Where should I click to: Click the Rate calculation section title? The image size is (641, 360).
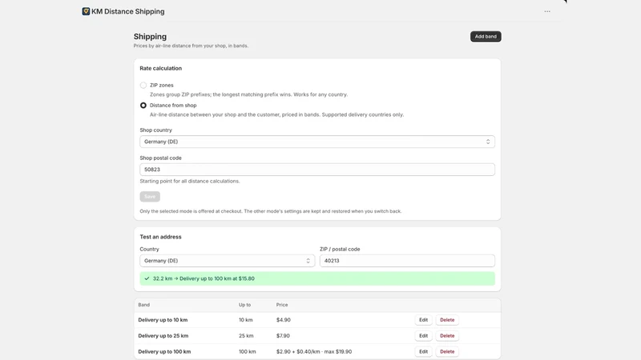tap(161, 68)
